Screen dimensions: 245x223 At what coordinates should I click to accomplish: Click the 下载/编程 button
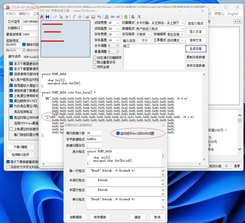click(21, 147)
